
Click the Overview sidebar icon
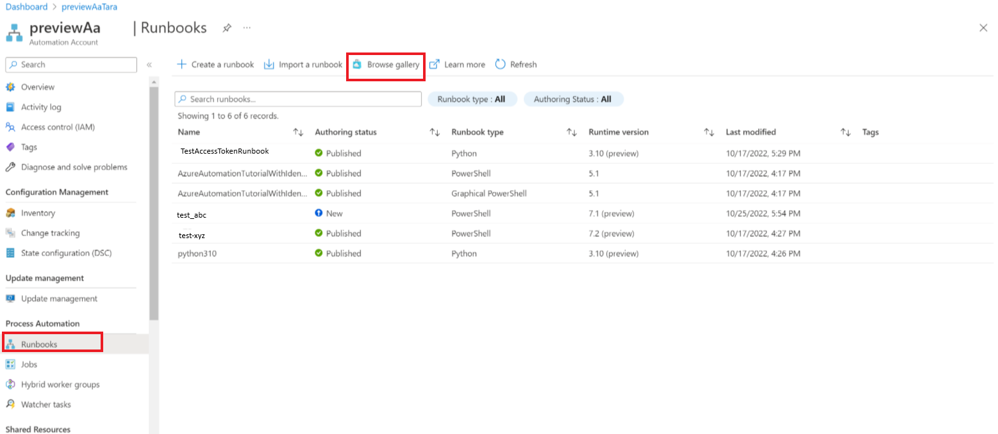pyautogui.click(x=10, y=87)
